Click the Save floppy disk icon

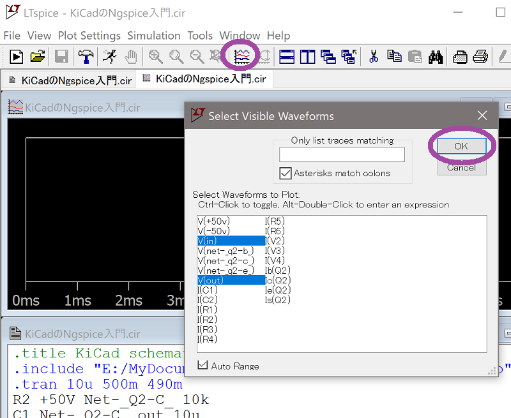tap(61, 57)
